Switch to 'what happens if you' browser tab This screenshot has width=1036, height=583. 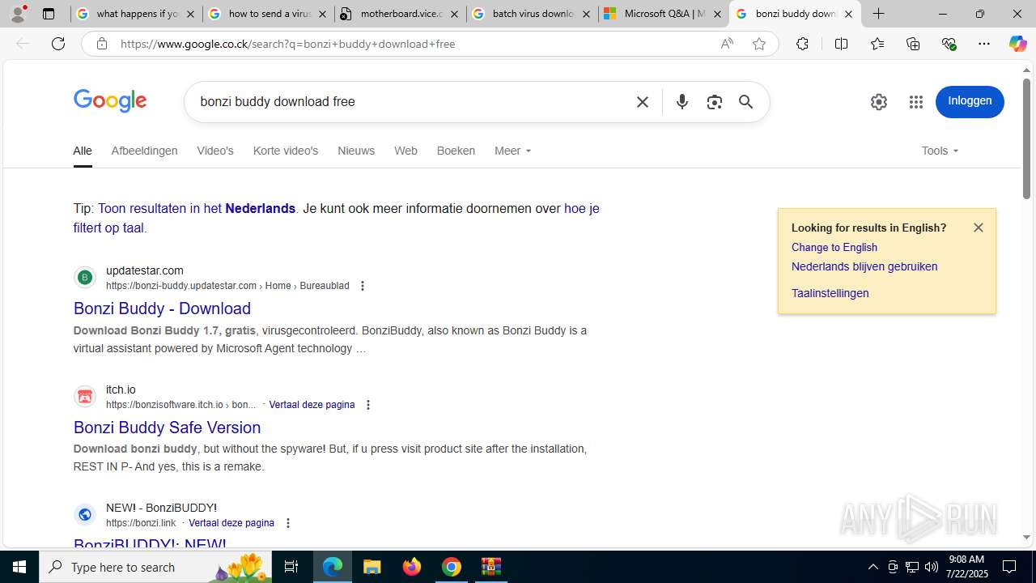coord(136,14)
